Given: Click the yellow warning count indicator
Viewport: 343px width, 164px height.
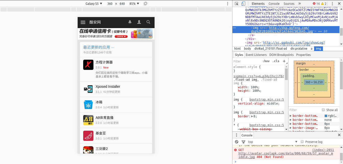Looking at the screenshot, I should pyautogui.click(x=324, y=4).
